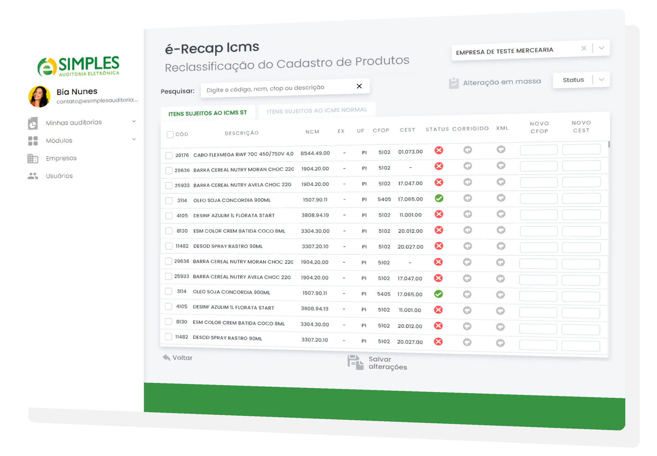Click Corrigido icon on row 20176 CABO FLEXMEGA
This screenshot has width=657, height=456.
click(x=468, y=150)
